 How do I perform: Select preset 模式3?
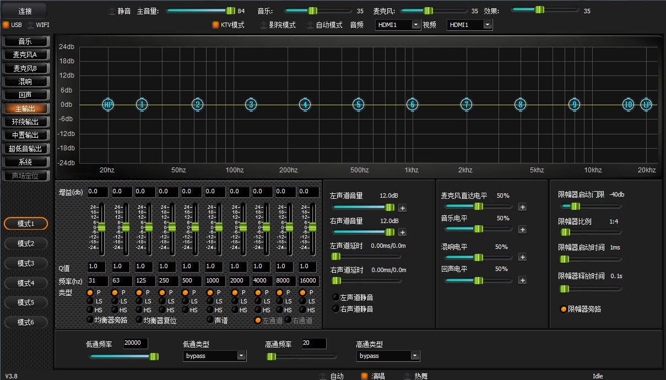point(25,263)
